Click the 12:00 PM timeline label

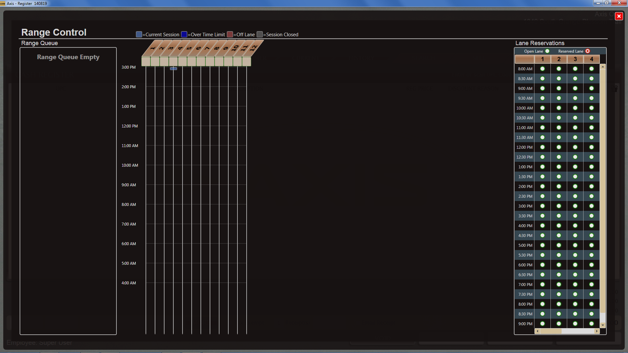[x=130, y=126]
